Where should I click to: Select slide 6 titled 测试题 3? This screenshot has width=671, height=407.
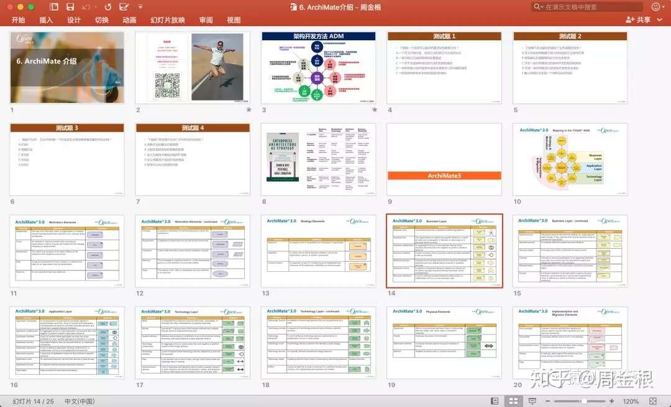tap(67, 159)
